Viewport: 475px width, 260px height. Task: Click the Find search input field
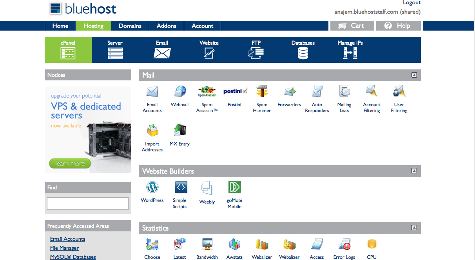point(88,204)
